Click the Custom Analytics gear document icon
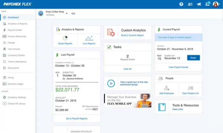 [111, 33]
